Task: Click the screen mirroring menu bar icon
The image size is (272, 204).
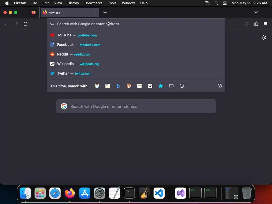Action: 207,3
